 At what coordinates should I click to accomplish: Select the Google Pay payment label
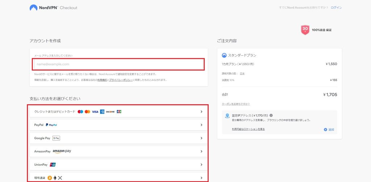(42, 138)
